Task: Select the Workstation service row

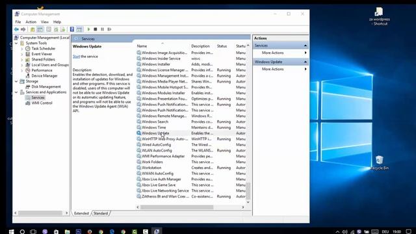Action: click(191, 168)
